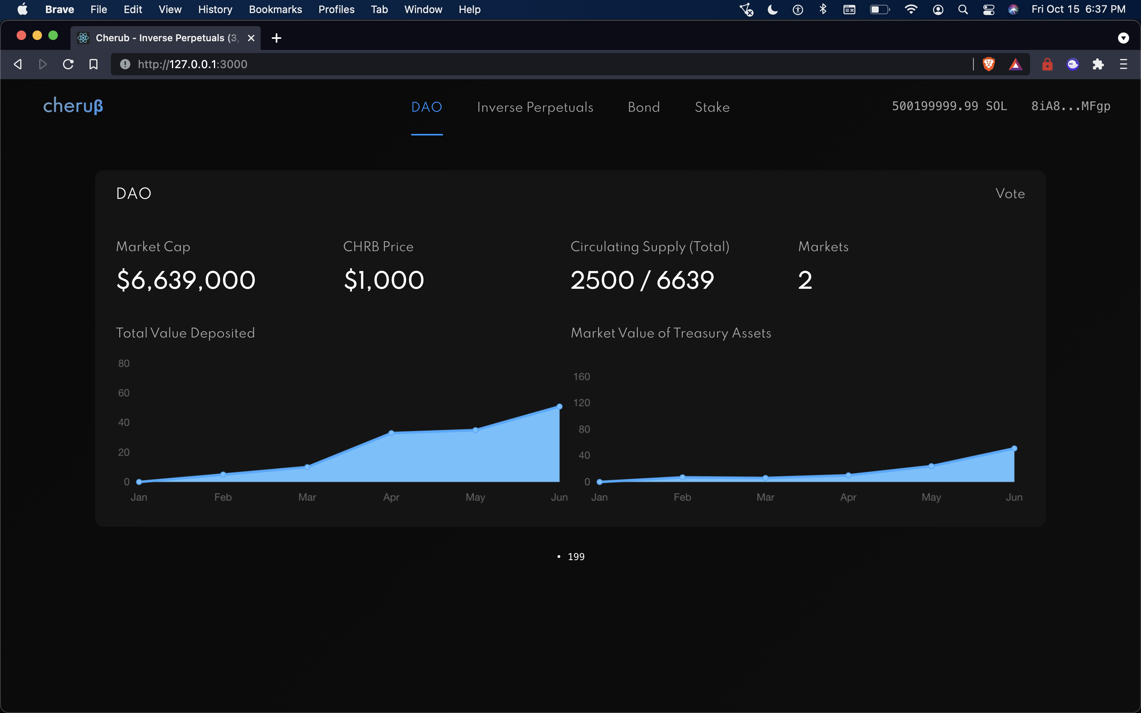Click the Vote link
Image resolution: width=1141 pixels, height=713 pixels.
coord(1010,194)
